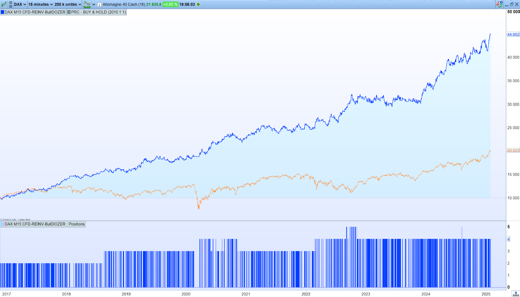Click the time axis settings icon bottom-right

(516, 294)
